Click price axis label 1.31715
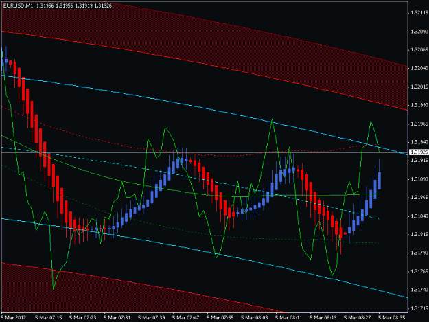 [x=419, y=308]
